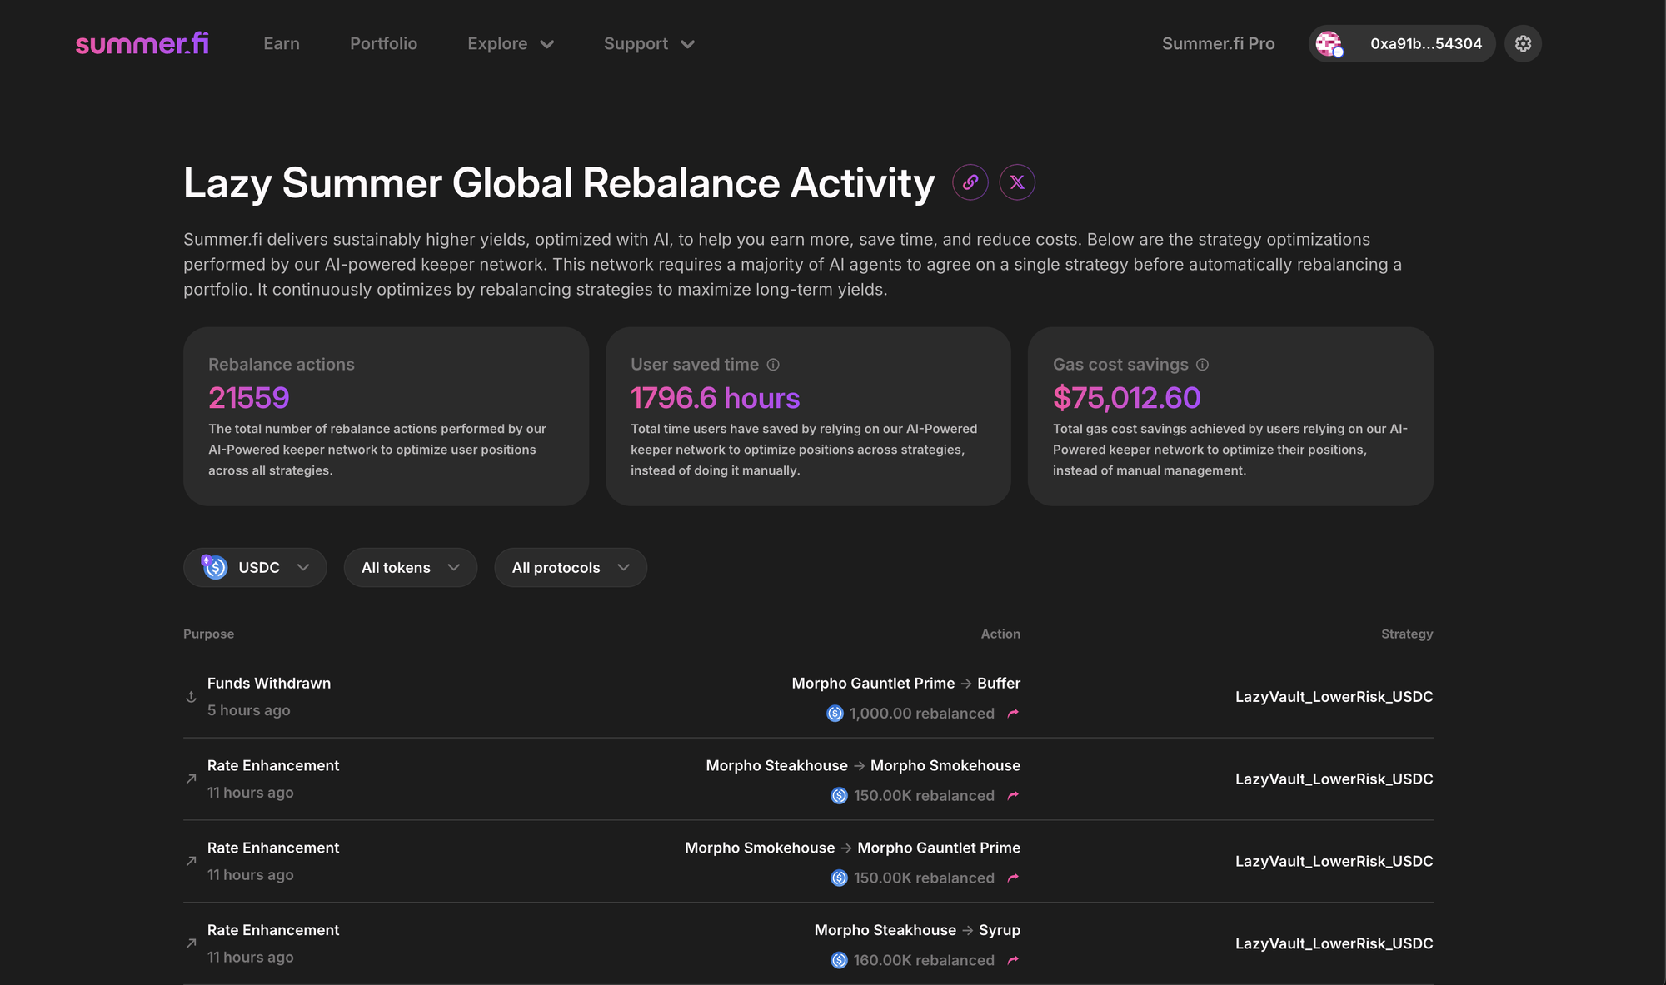Screen dimensions: 1666x985
Task: Open the Support menu
Action: (x=648, y=43)
